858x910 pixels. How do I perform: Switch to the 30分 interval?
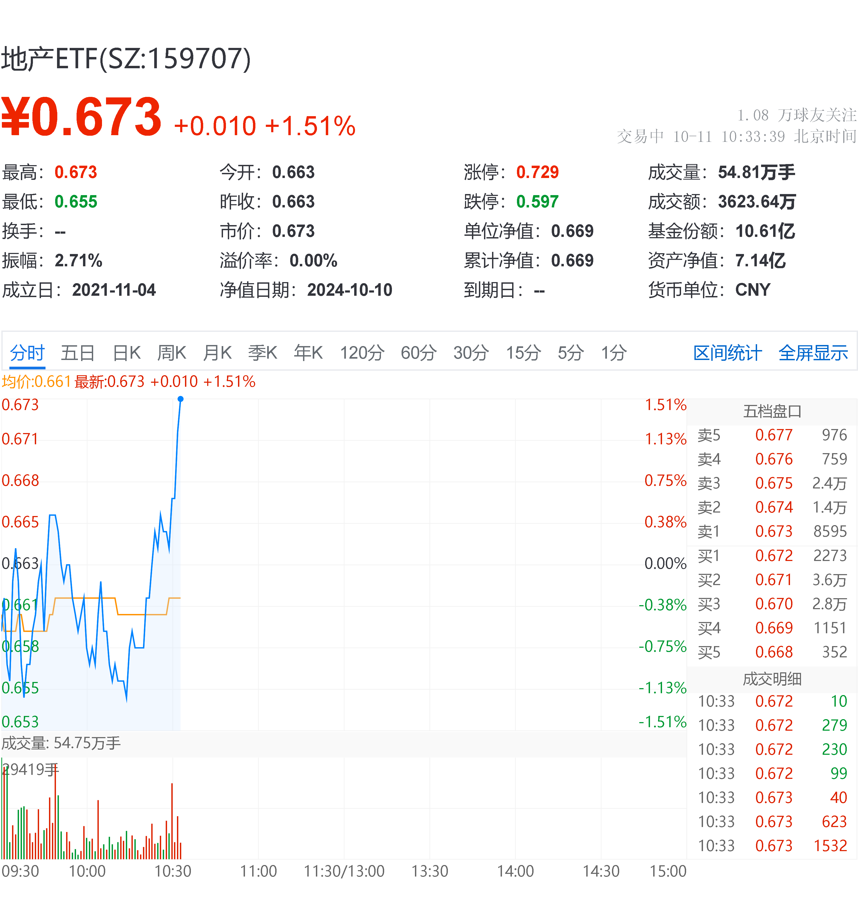pyautogui.click(x=471, y=352)
